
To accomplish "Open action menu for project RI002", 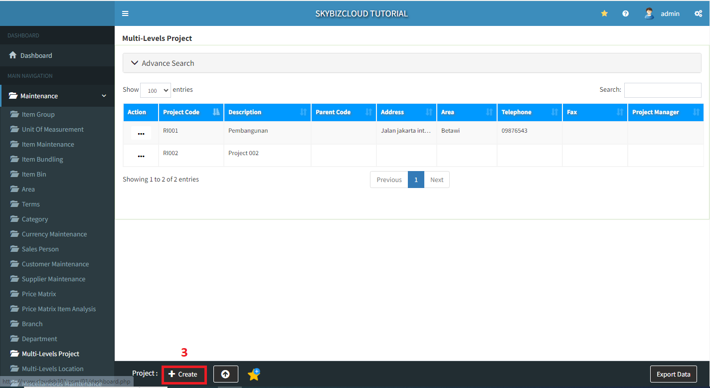I will tap(141, 156).
